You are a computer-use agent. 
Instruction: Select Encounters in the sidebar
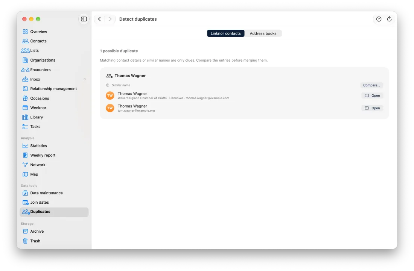54,70
